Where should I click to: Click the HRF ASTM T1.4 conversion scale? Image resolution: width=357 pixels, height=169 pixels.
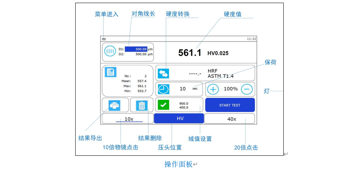[220, 73]
